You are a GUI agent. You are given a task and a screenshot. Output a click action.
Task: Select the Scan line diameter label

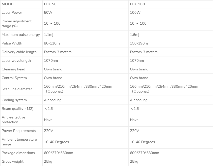coord(17,89)
